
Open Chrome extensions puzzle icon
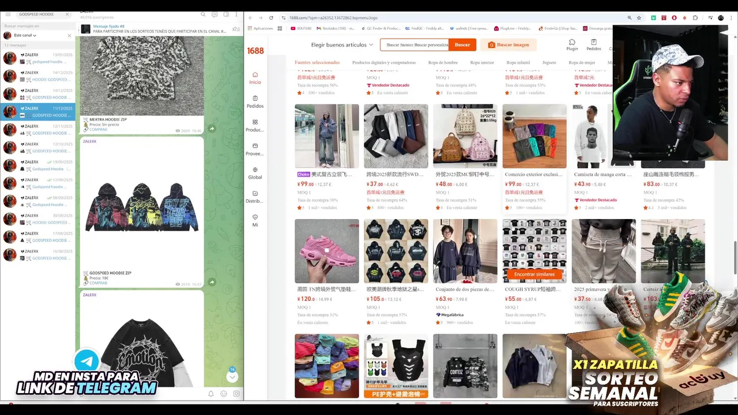tap(695, 18)
